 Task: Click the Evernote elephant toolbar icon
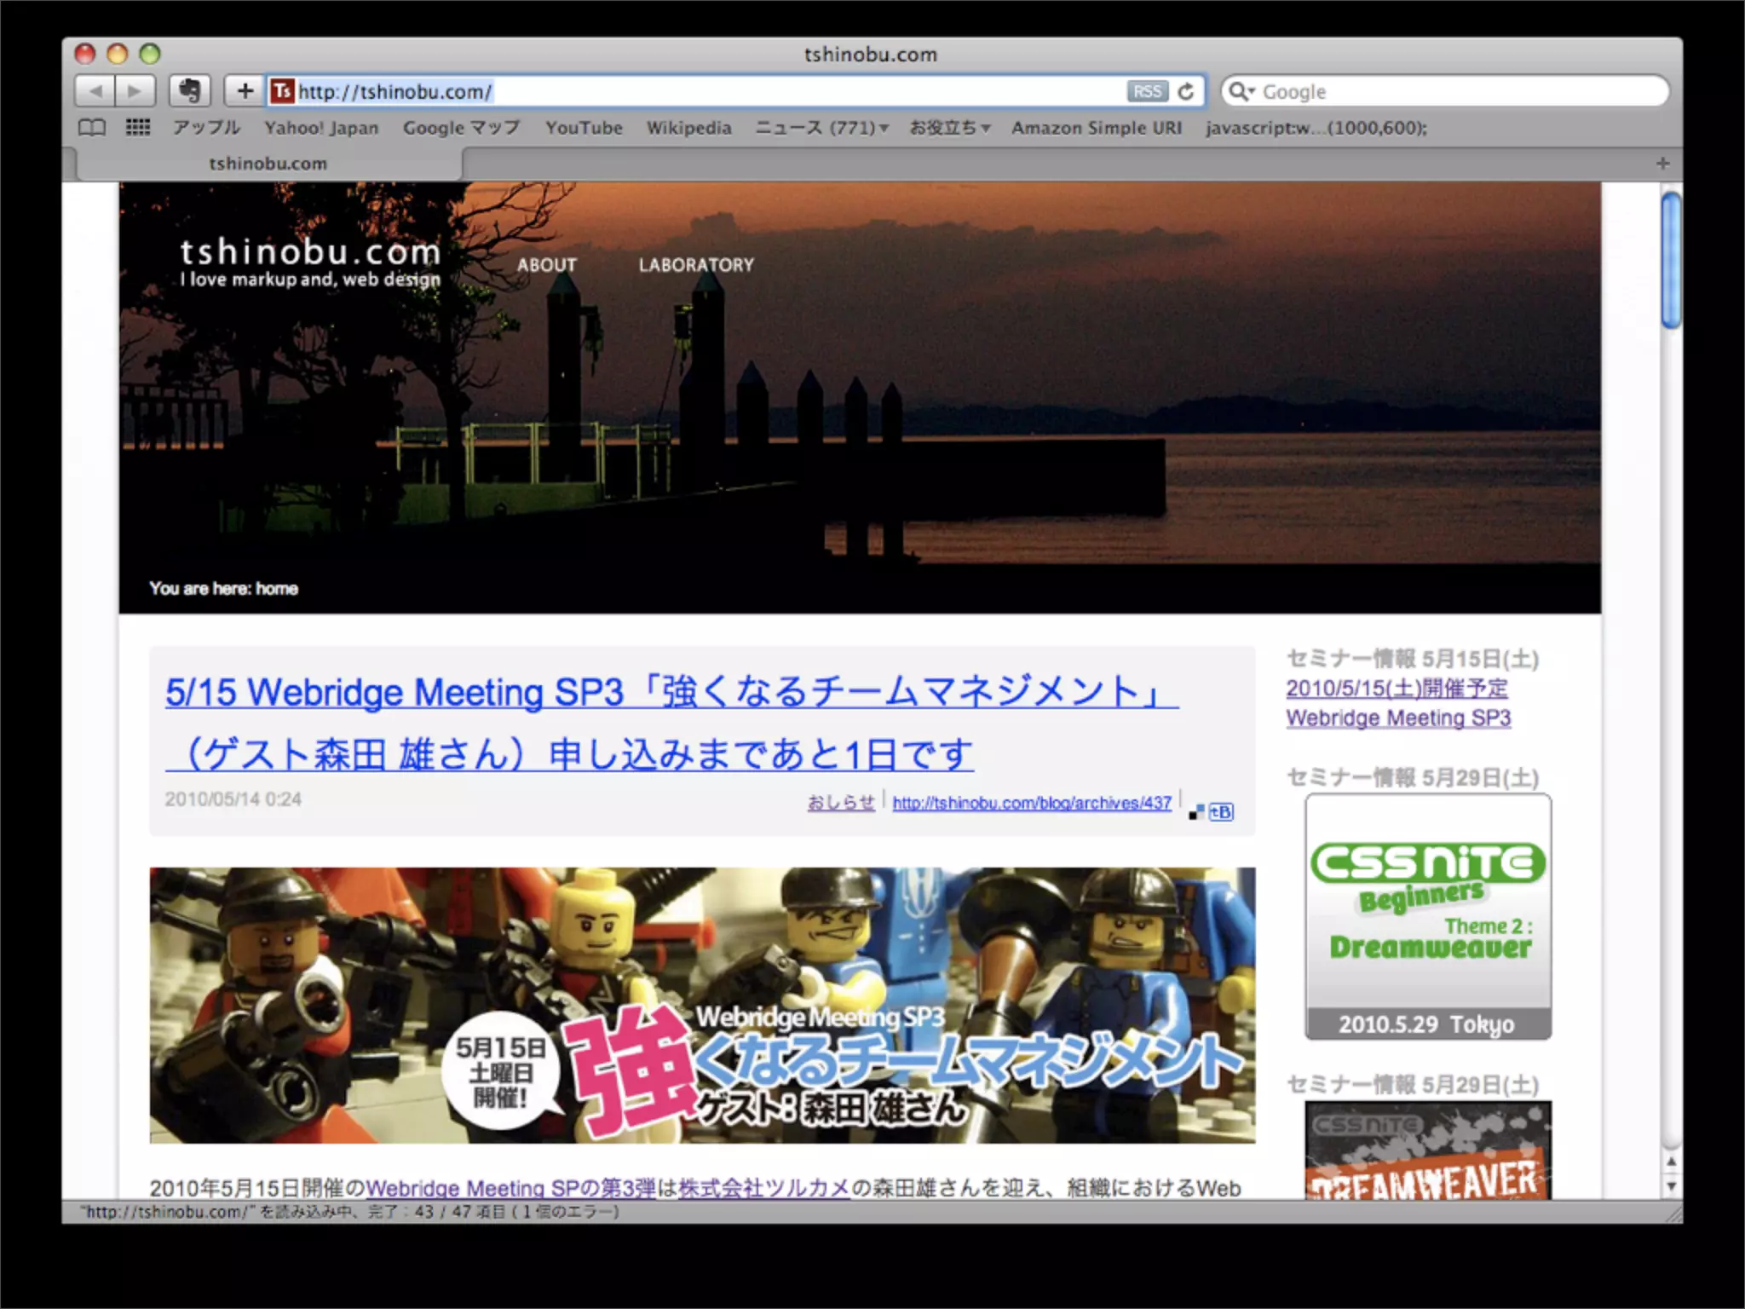(189, 91)
